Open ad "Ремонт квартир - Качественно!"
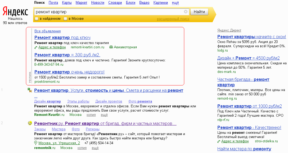The width and height of the screenshot is (288, 153). (x=249, y=128)
